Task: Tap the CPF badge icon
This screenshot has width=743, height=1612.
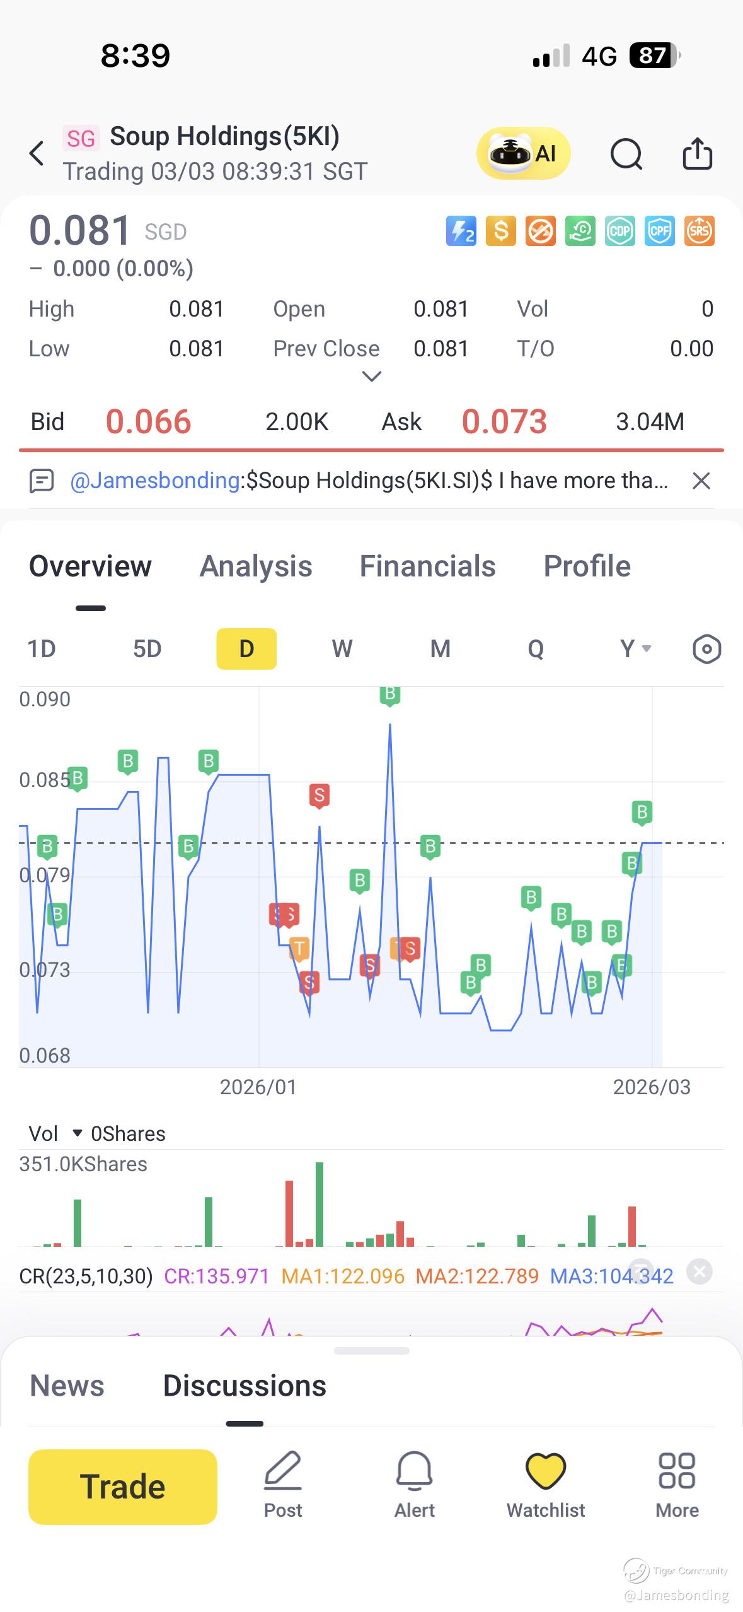Action: [659, 231]
